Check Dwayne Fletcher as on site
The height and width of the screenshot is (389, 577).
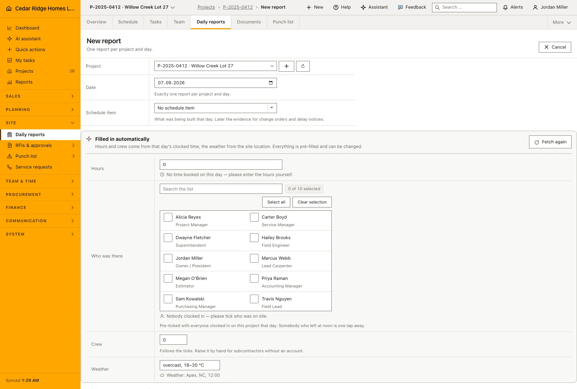[x=168, y=238]
